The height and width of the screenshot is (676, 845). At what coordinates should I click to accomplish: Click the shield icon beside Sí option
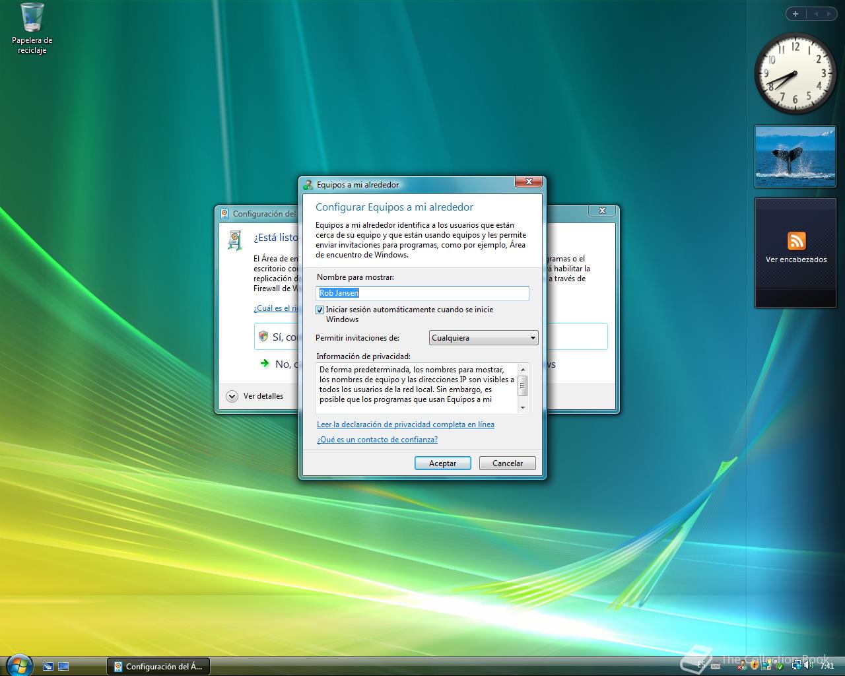[x=263, y=336]
